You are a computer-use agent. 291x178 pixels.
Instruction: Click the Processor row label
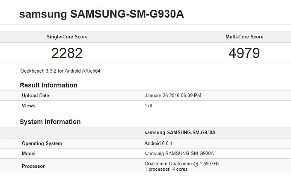[x=33, y=166]
